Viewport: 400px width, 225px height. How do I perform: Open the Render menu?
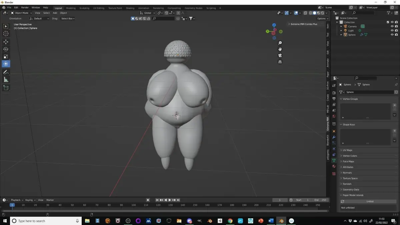point(25,7)
